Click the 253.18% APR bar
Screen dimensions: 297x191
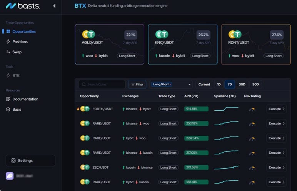(196, 123)
